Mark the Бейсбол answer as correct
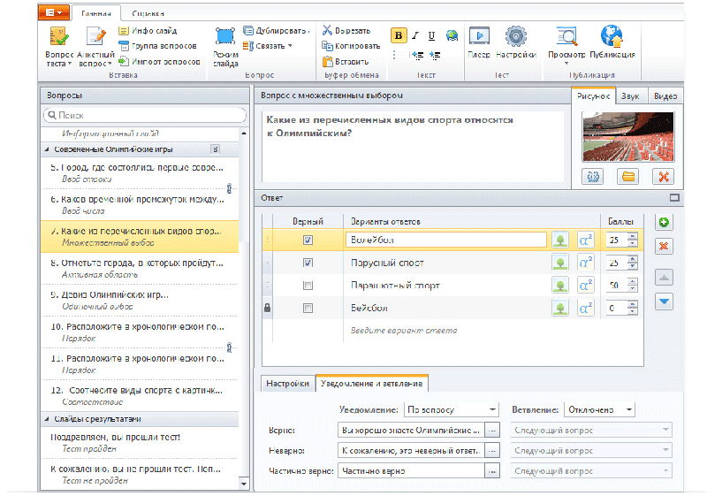The image size is (707, 496). pyautogui.click(x=308, y=309)
